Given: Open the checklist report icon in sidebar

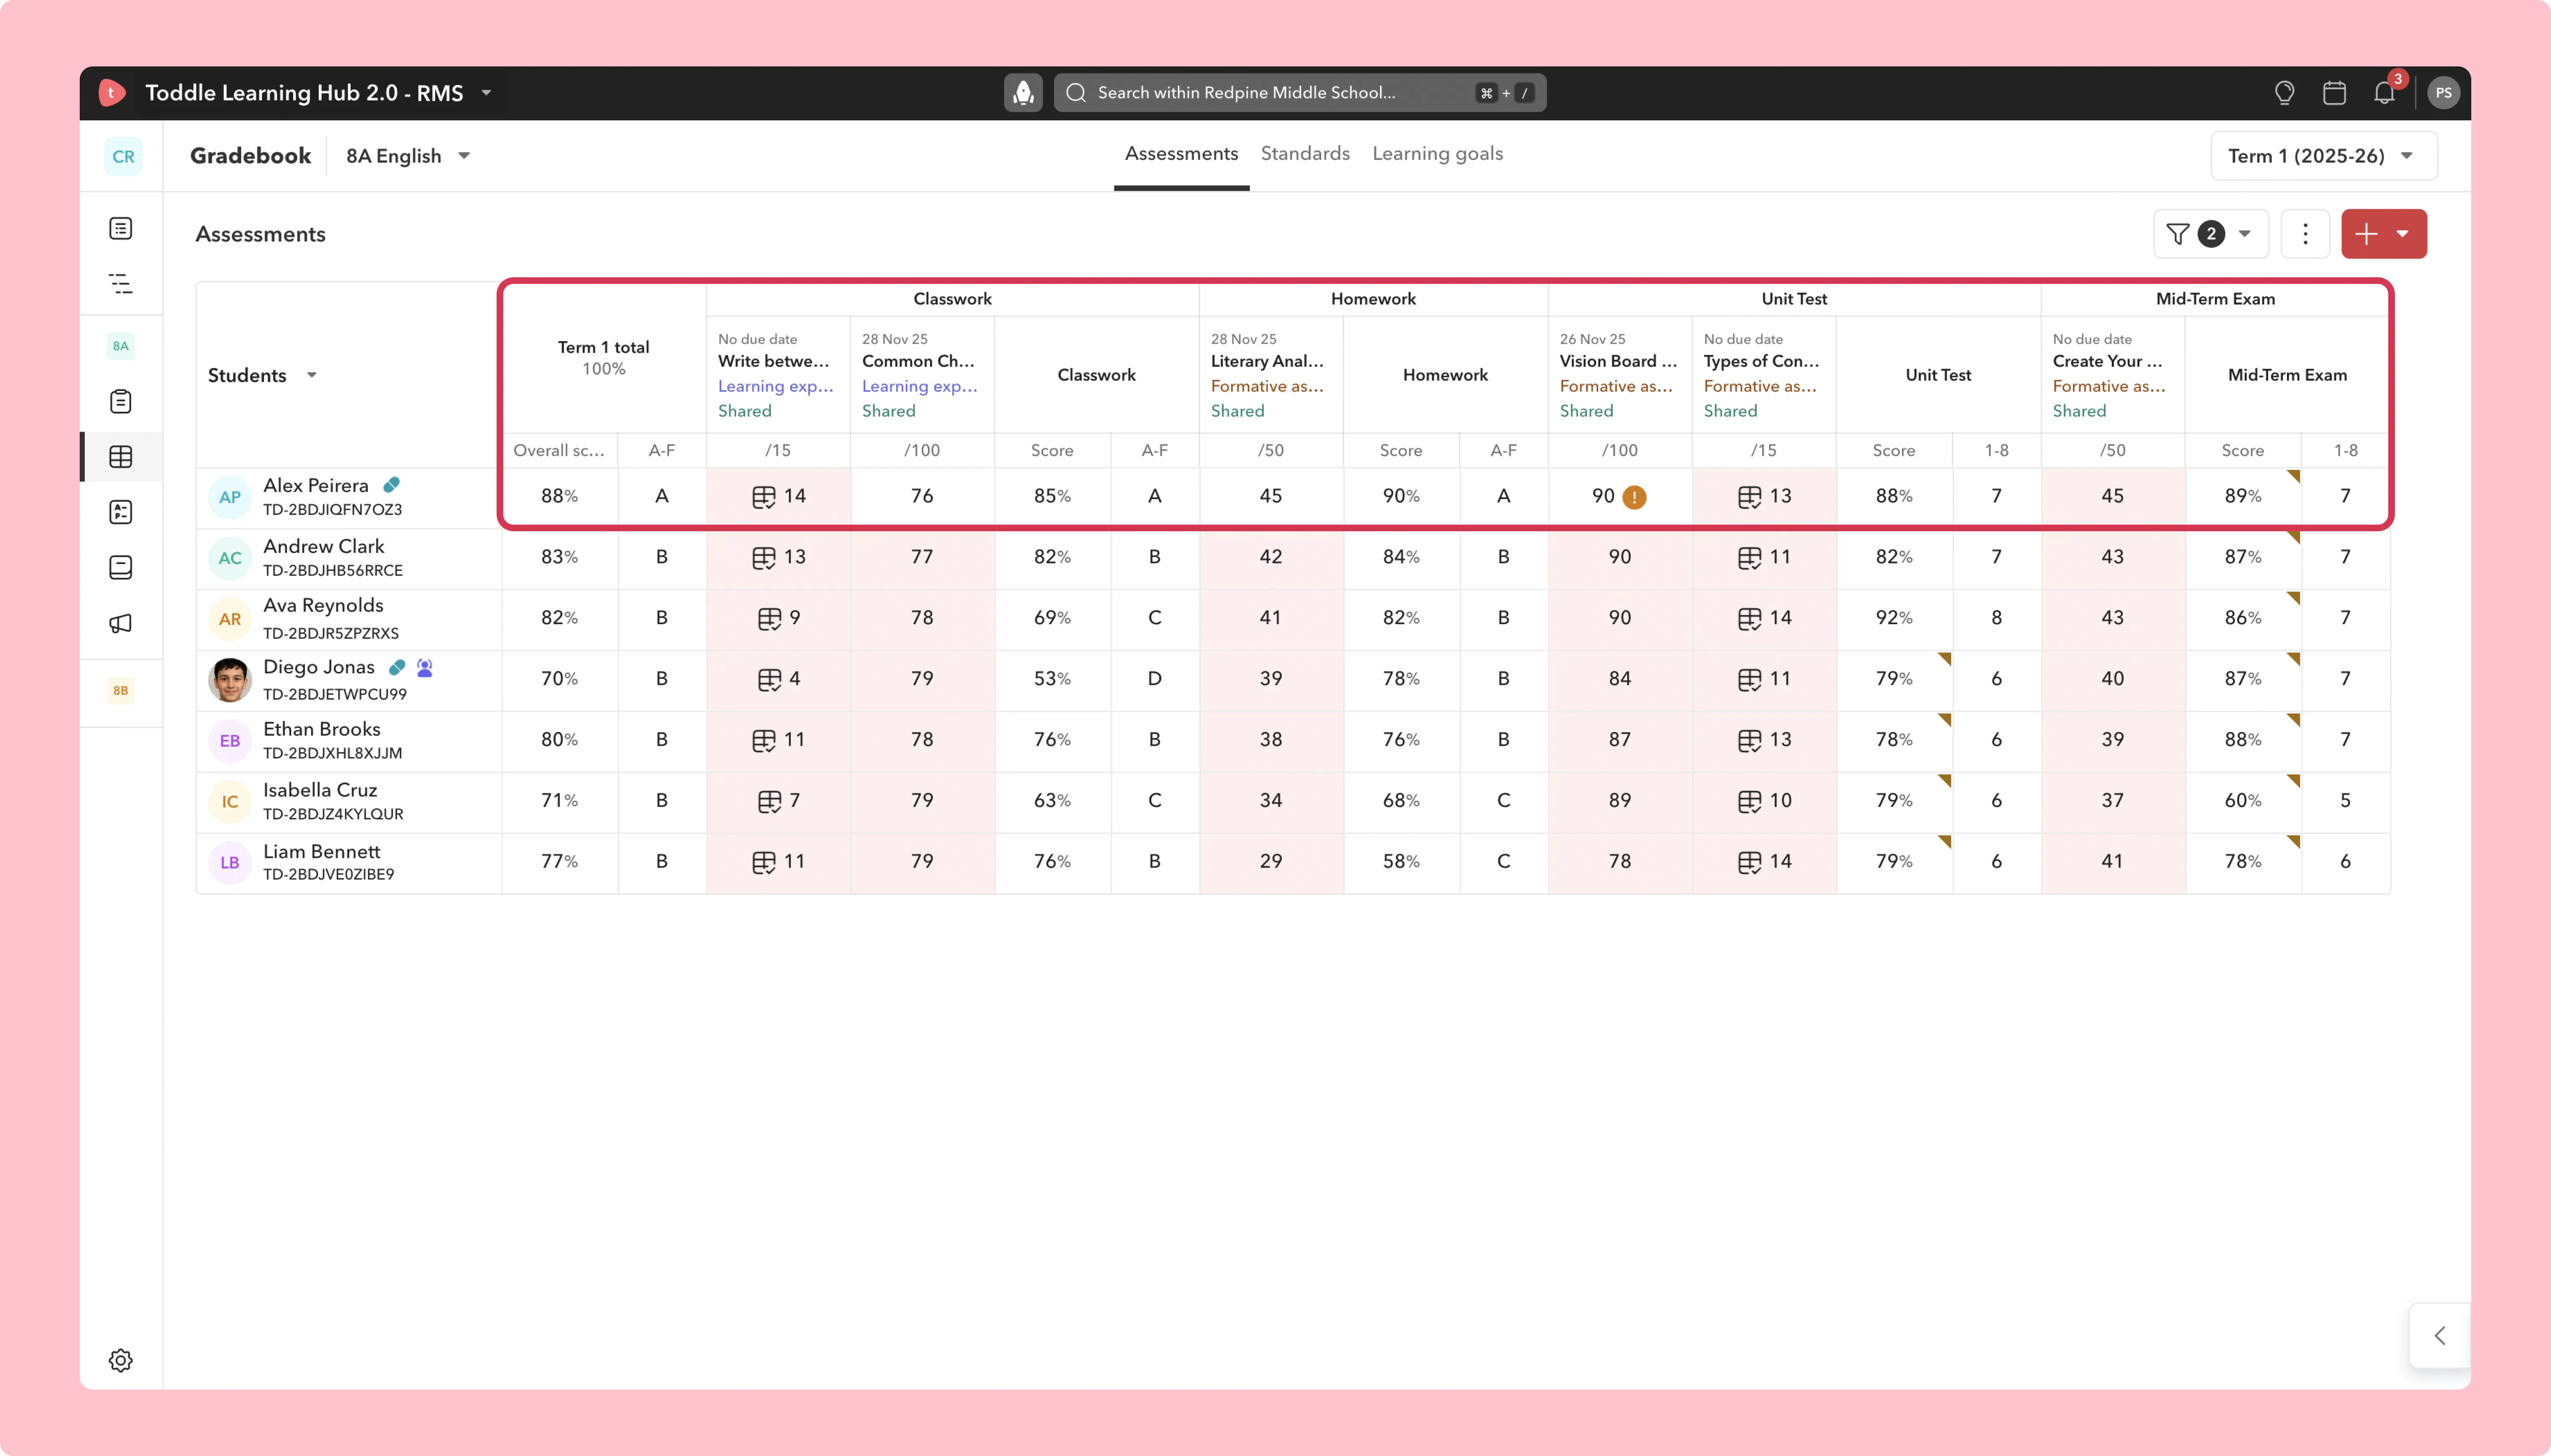Looking at the screenshot, I should tap(121, 513).
